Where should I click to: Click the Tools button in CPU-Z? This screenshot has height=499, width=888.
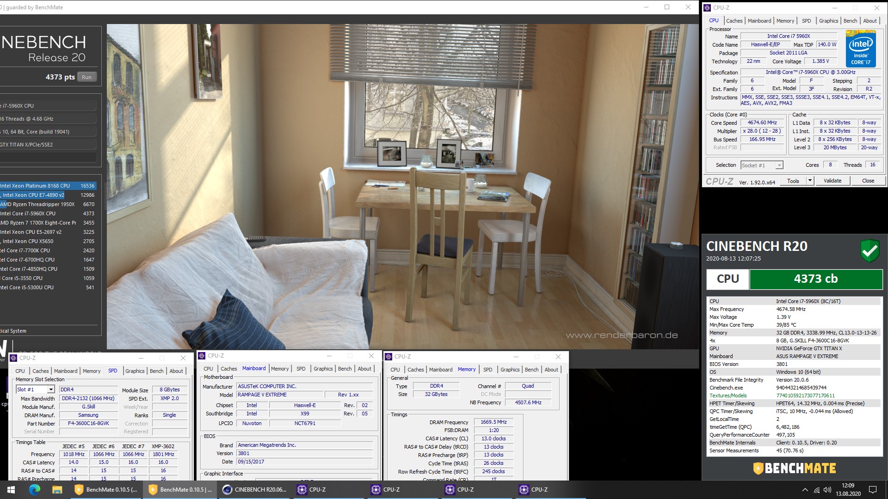(793, 181)
